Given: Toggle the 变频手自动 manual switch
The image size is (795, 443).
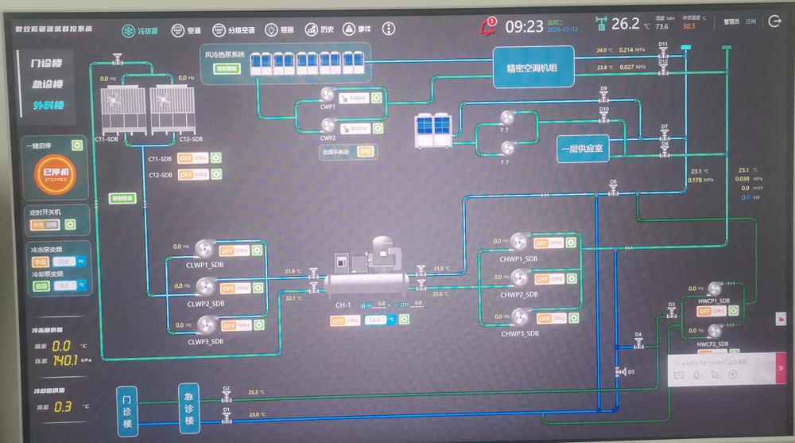Looking at the screenshot, I should pyautogui.click(x=365, y=151).
